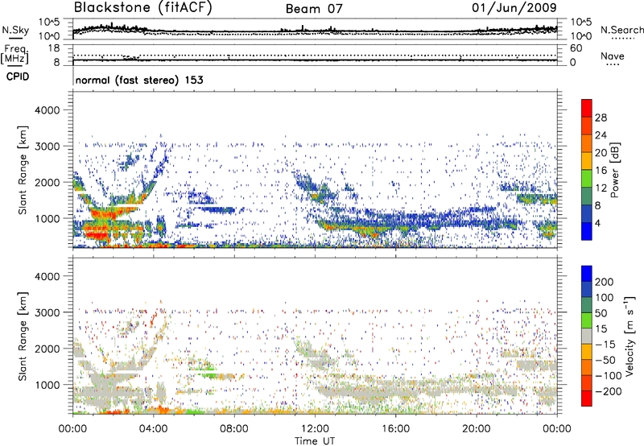
Task: Click the 12 value on Power colorbar
Action: pyautogui.click(x=601, y=188)
